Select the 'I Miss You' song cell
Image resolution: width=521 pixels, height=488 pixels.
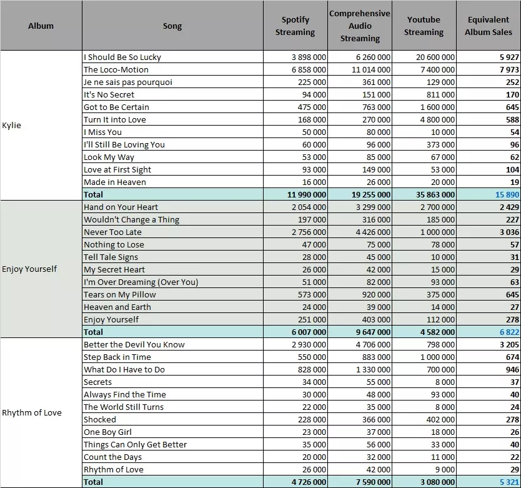click(x=172, y=132)
